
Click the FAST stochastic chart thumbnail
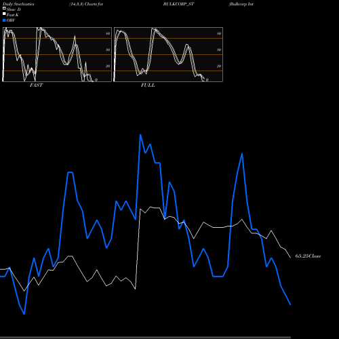57,54
